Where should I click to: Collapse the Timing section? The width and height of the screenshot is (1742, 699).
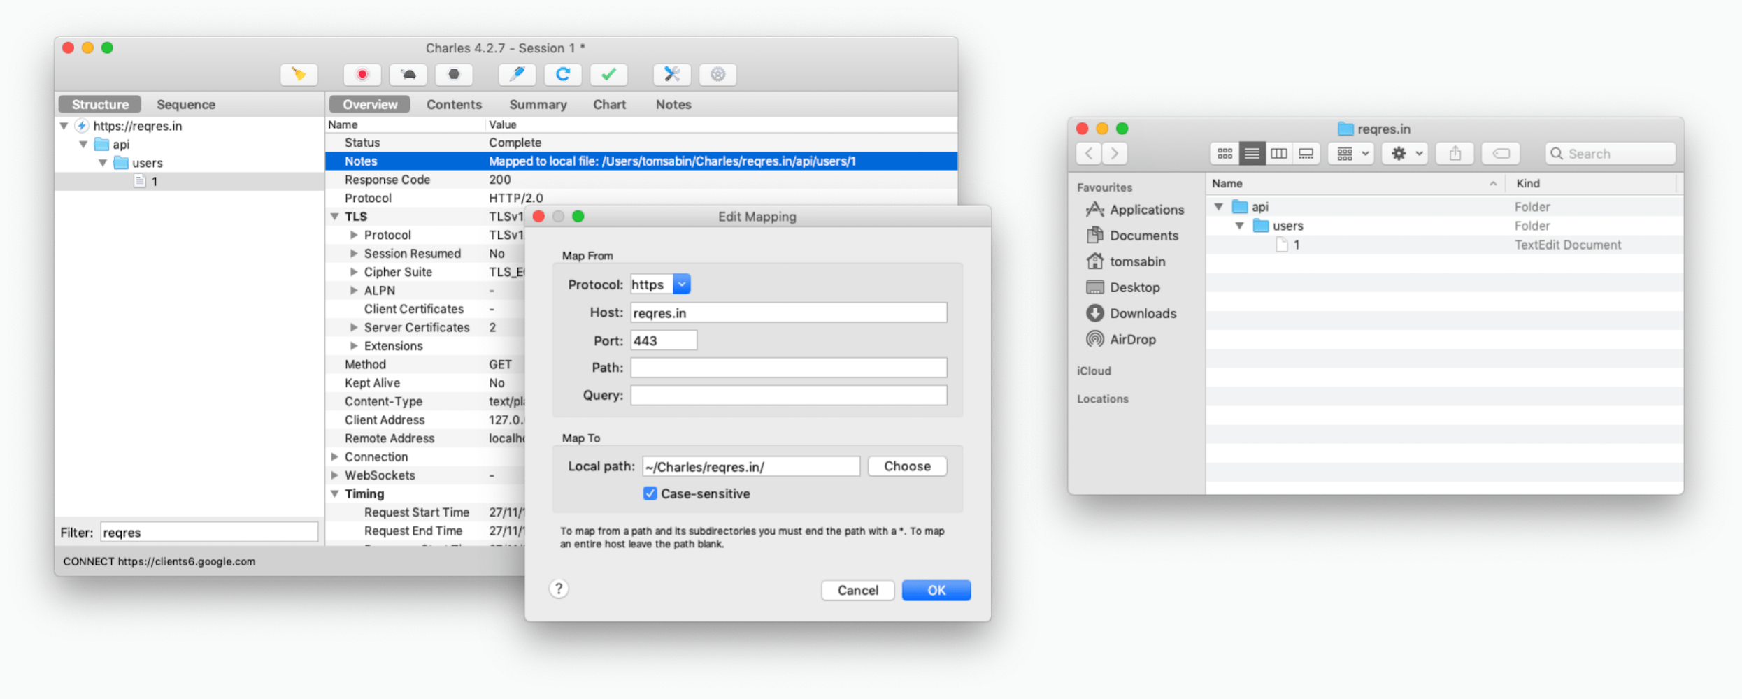335,493
